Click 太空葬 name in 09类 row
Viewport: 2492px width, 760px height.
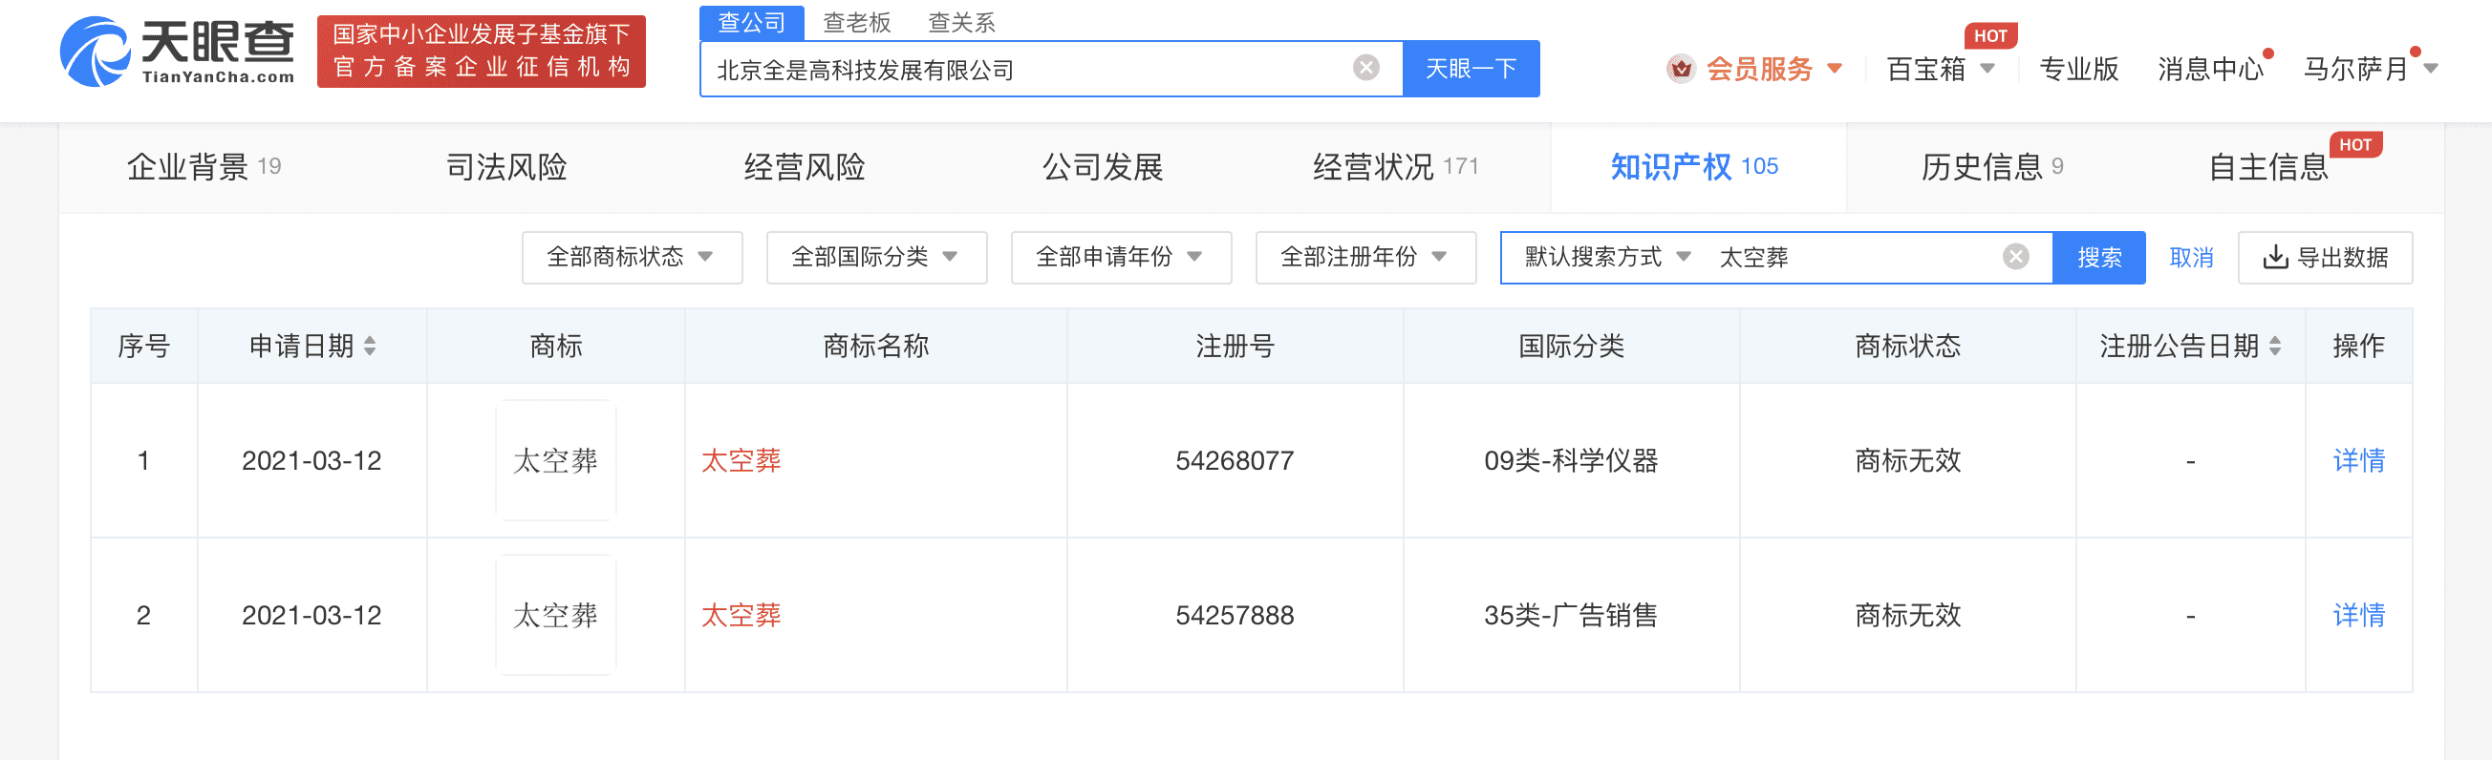(741, 460)
